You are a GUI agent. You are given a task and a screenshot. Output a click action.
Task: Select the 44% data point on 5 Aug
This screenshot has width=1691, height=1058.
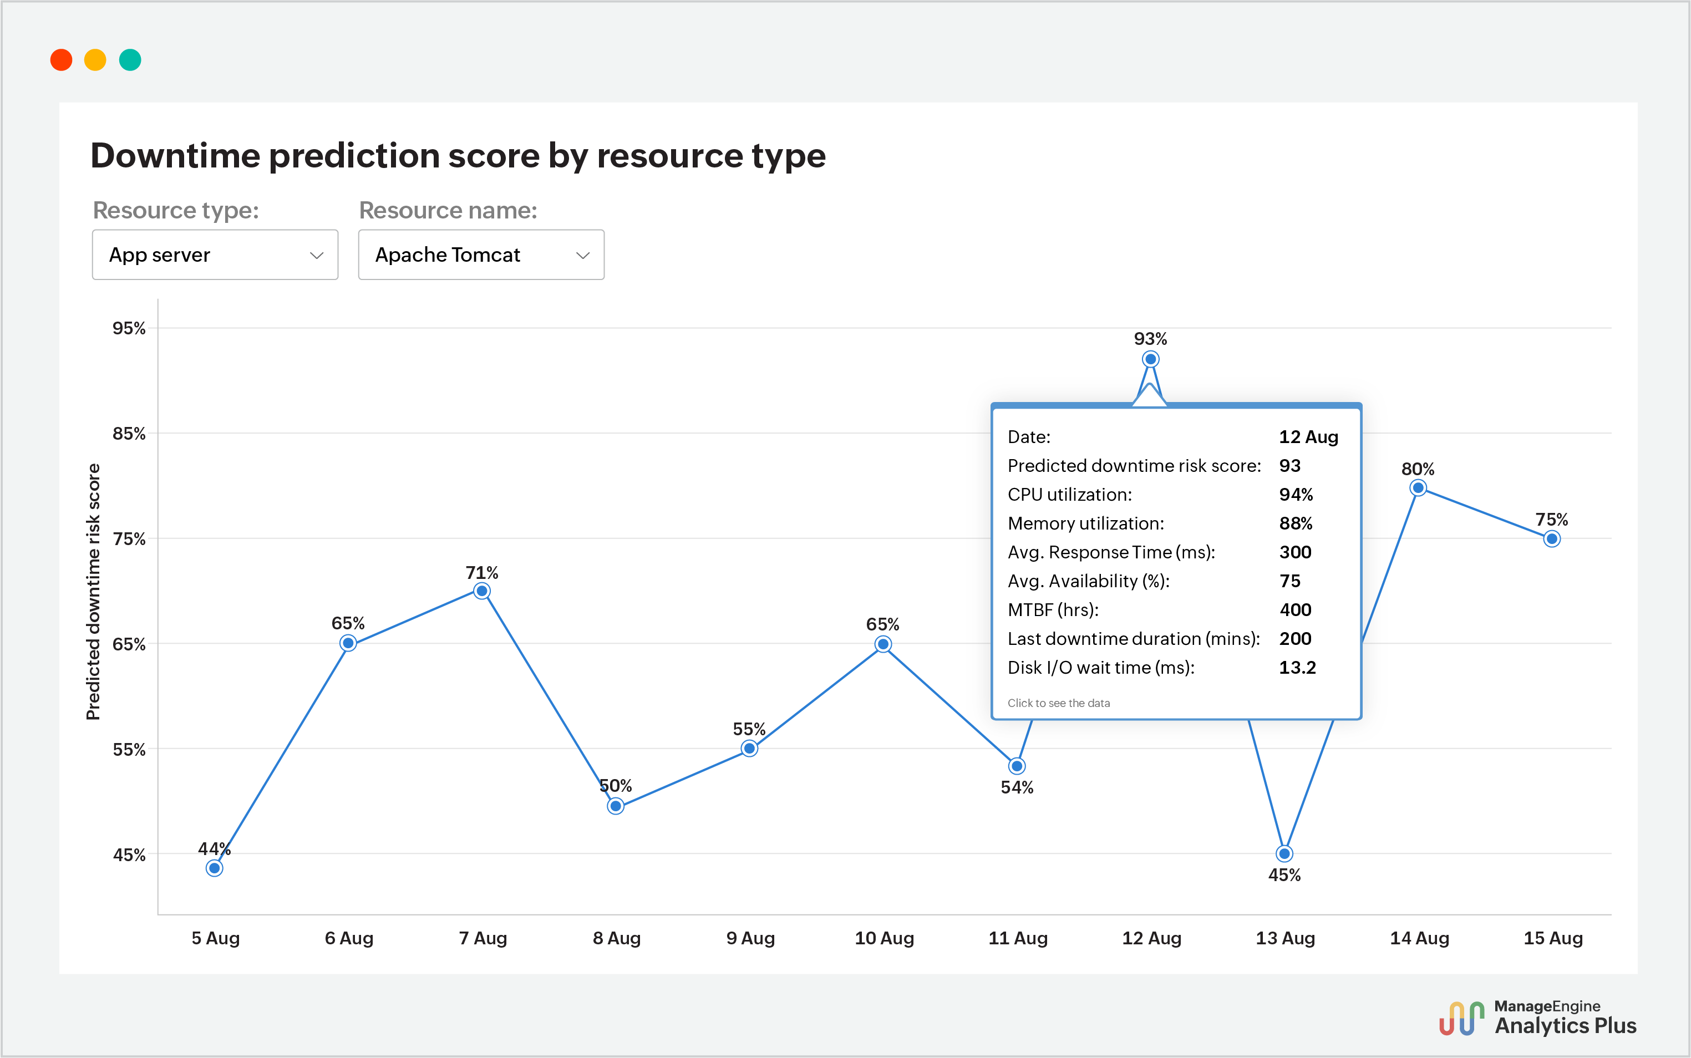(214, 868)
